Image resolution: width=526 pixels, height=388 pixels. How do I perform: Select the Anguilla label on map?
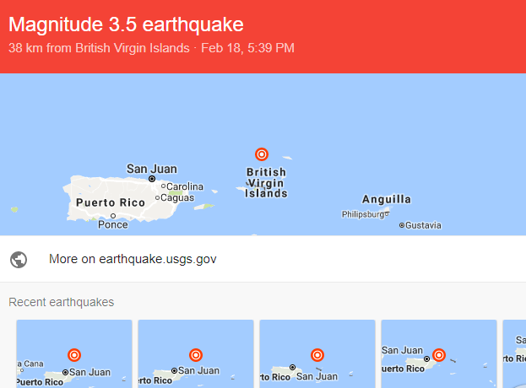387,199
